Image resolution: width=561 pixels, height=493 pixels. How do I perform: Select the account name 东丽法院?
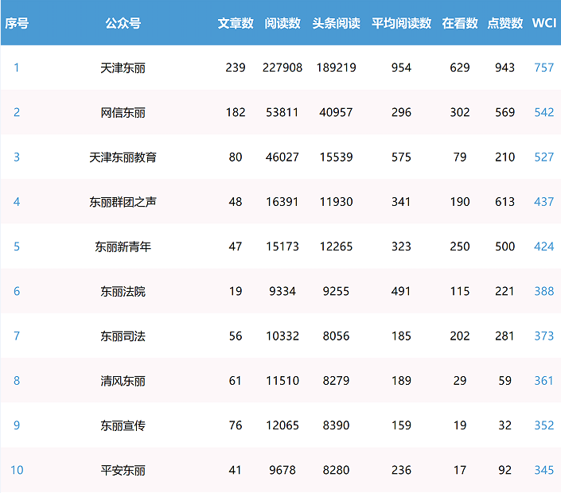click(123, 291)
